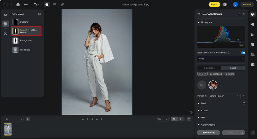Toggle the before/after compare view

(189, 119)
